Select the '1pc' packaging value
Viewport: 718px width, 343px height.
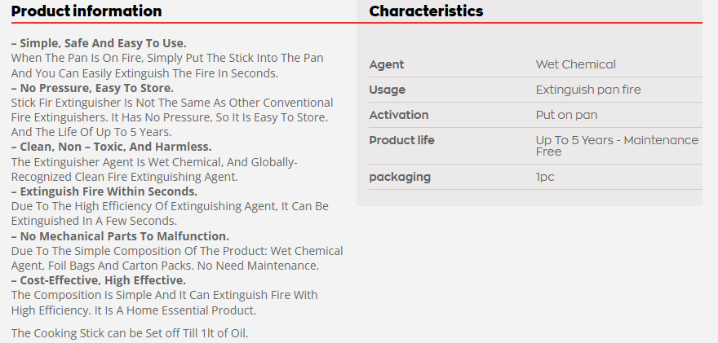coord(545,177)
